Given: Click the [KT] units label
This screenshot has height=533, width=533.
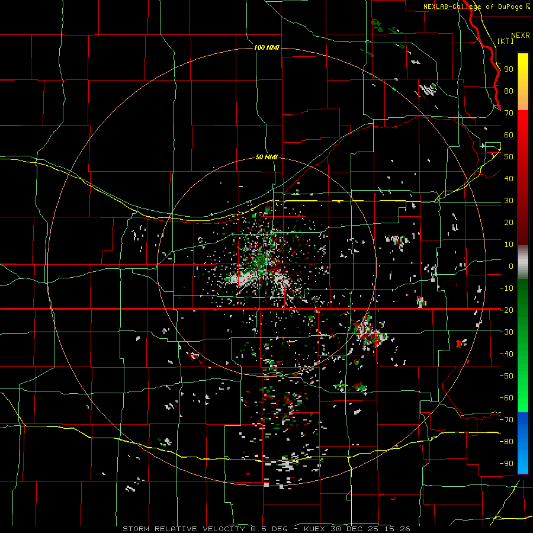Looking at the screenshot, I should coord(506,41).
